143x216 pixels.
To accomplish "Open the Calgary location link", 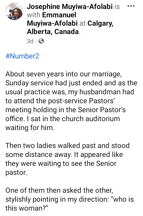I will tap(100, 23).
